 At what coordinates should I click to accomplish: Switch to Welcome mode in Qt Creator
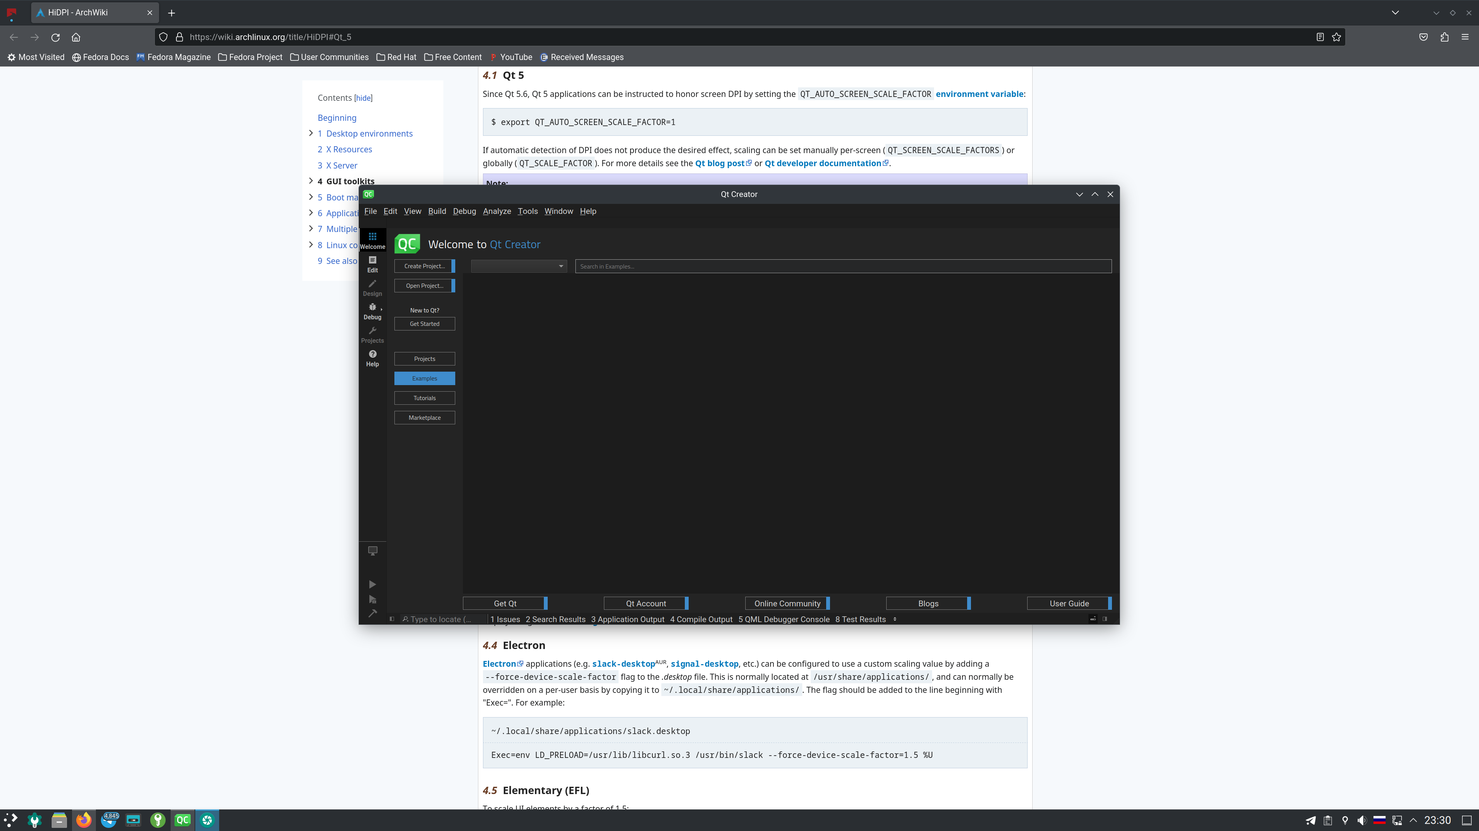tap(372, 240)
